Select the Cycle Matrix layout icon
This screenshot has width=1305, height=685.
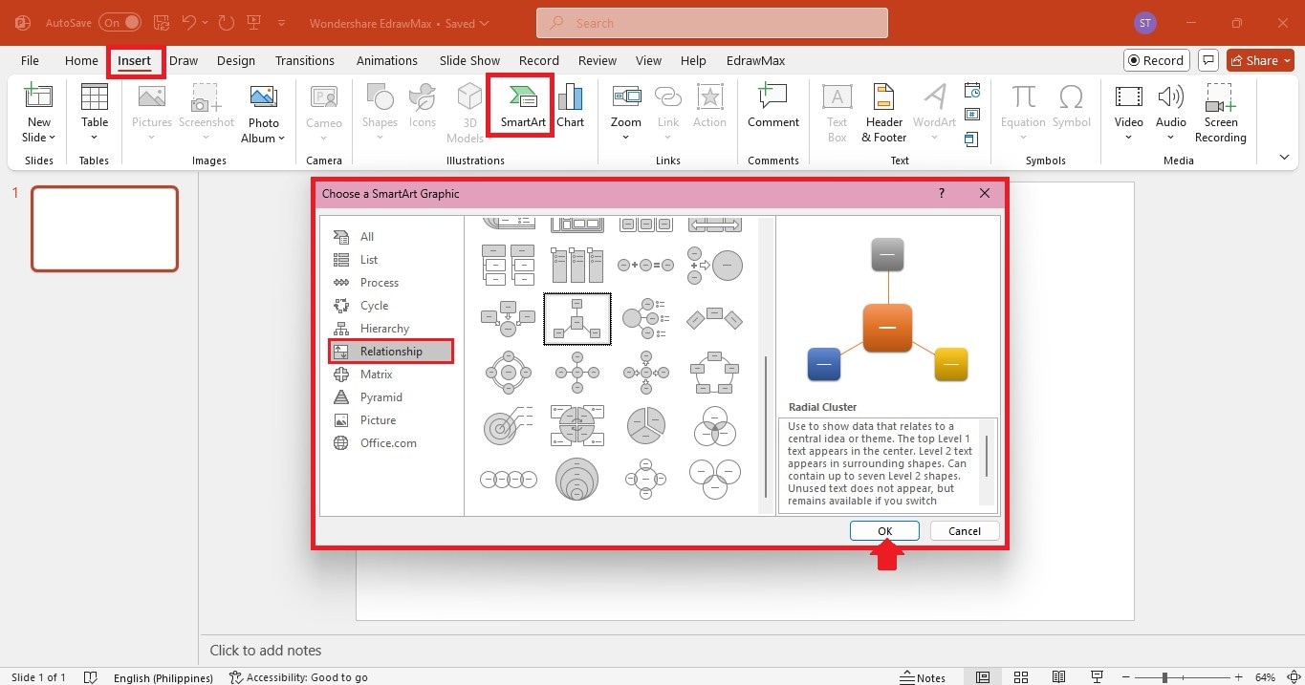tap(577, 426)
